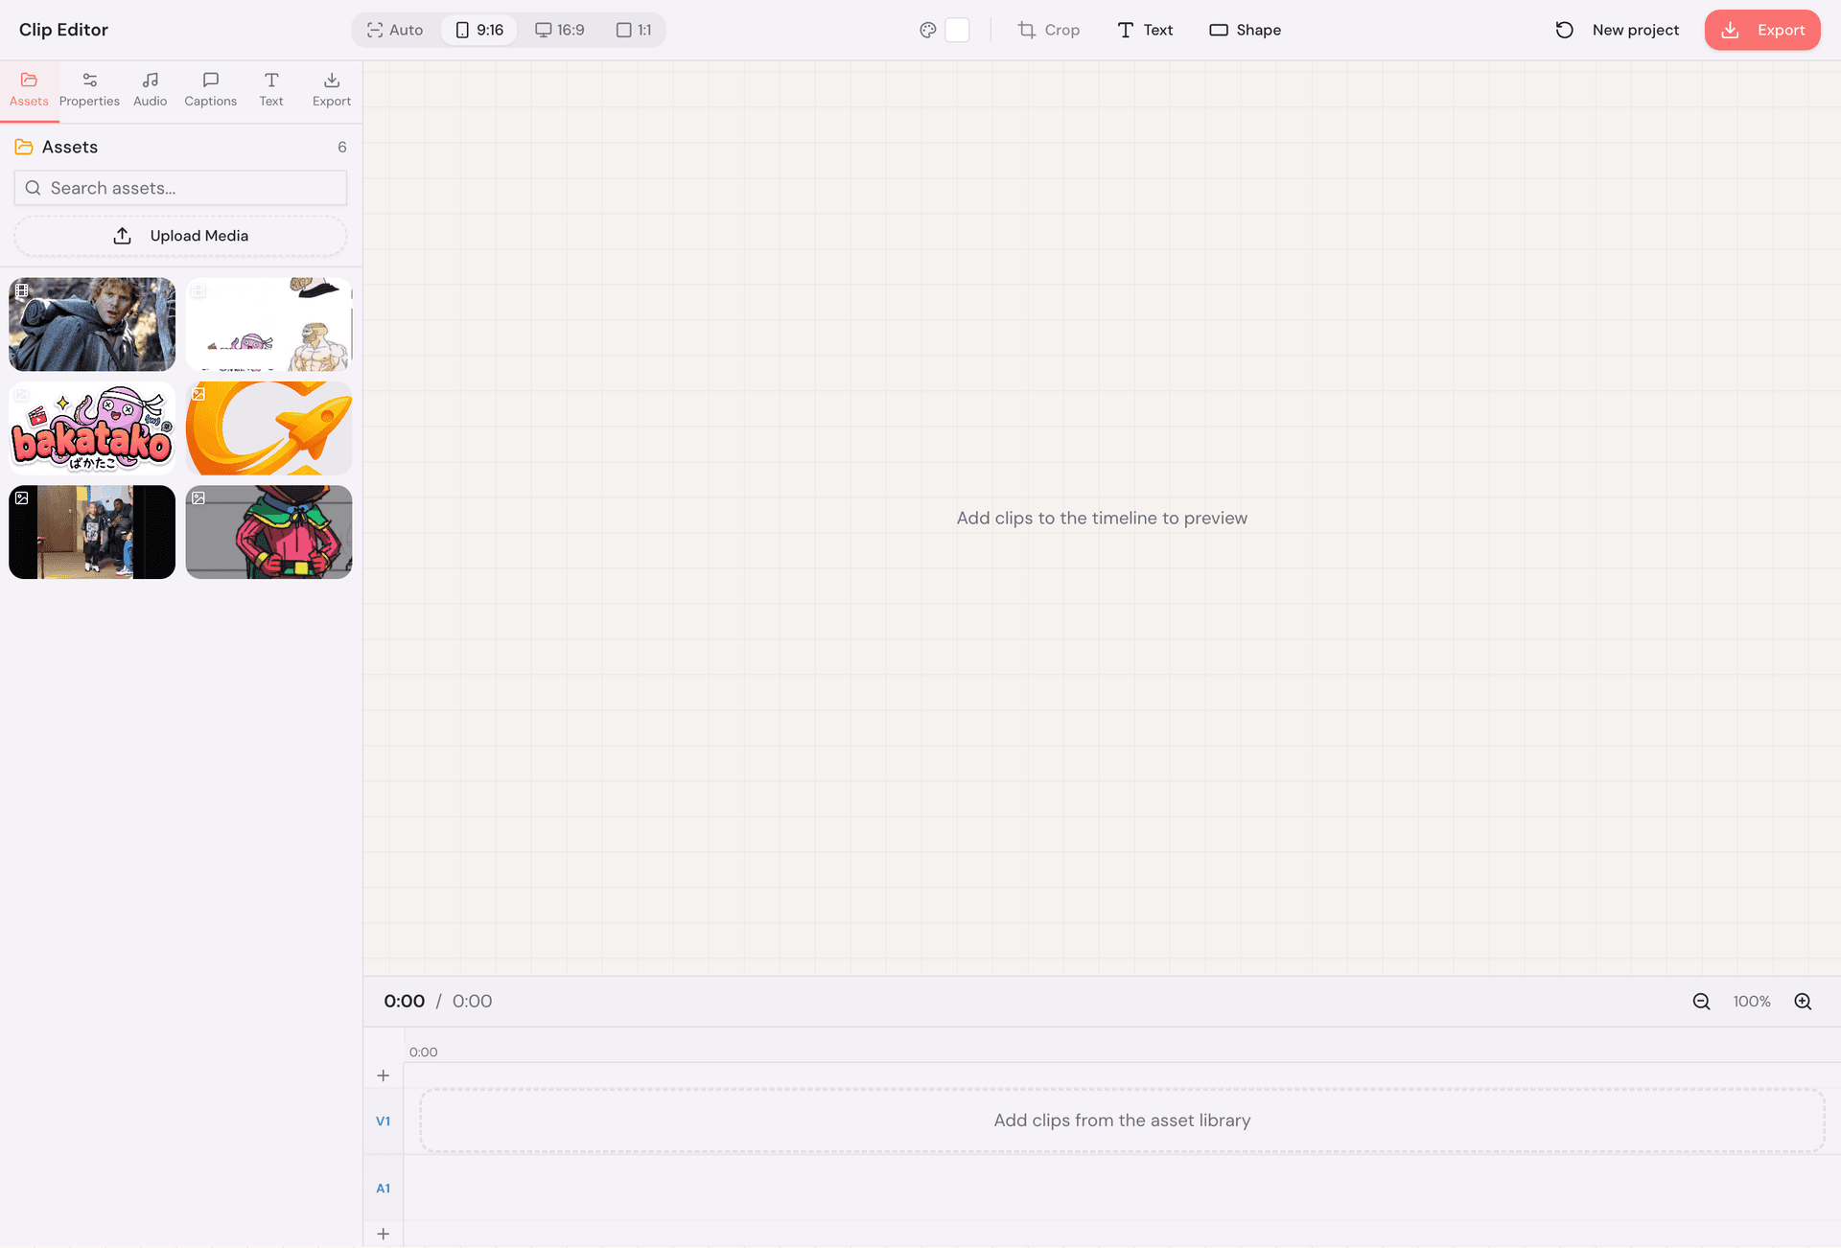This screenshot has width=1841, height=1248.
Task: Start a New project
Action: 1616,30
